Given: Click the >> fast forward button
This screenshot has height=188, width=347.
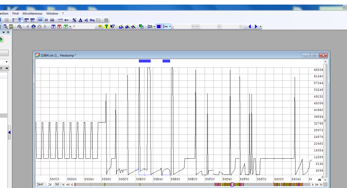Looking at the screenshot, I should tap(317, 184).
